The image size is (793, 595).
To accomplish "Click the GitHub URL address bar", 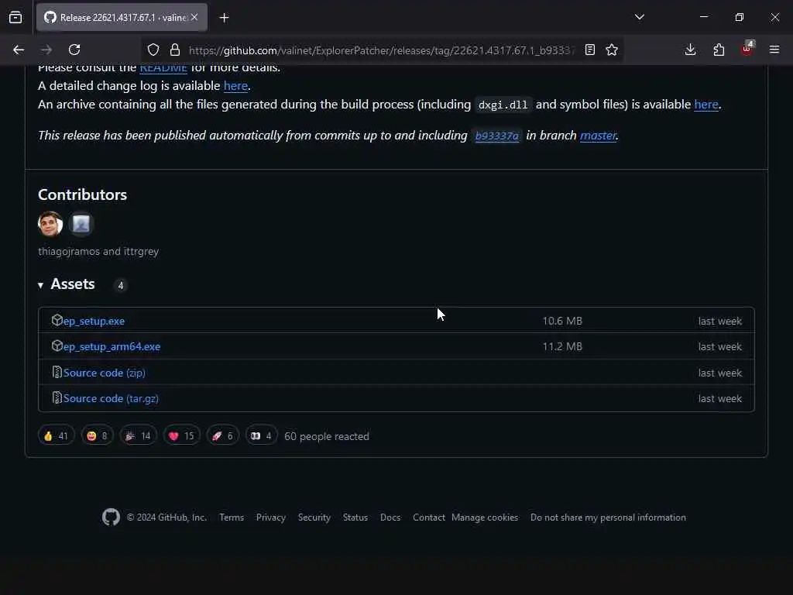I will click(x=382, y=50).
